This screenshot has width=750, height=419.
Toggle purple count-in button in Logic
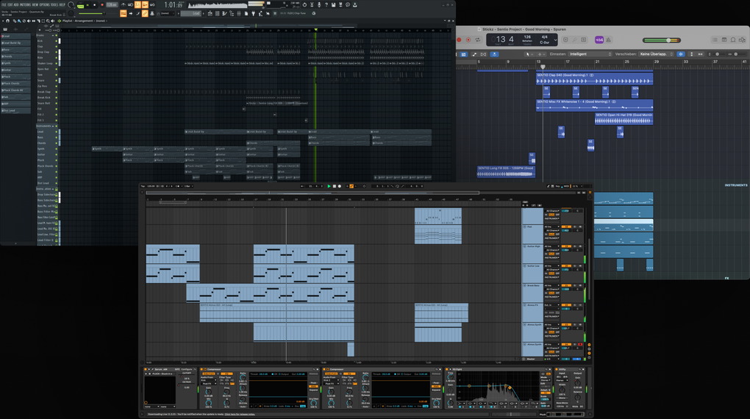pyautogui.click(x=599, y=40)
